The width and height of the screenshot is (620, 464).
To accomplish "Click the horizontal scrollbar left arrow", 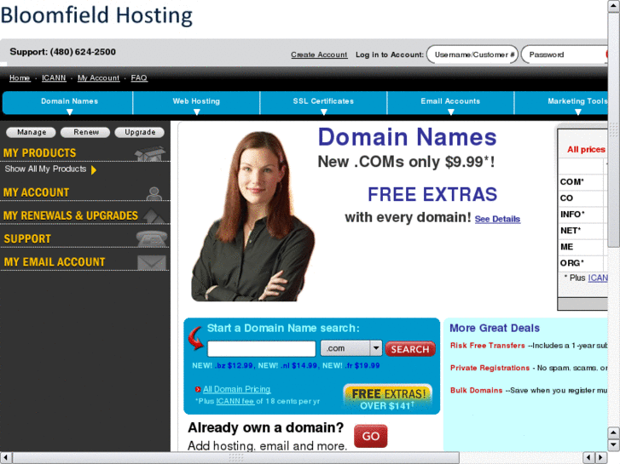I will (5, 458).
